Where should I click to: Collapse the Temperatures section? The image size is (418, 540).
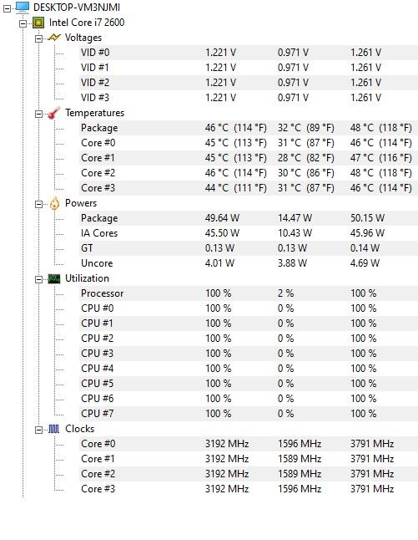[39, 114]
